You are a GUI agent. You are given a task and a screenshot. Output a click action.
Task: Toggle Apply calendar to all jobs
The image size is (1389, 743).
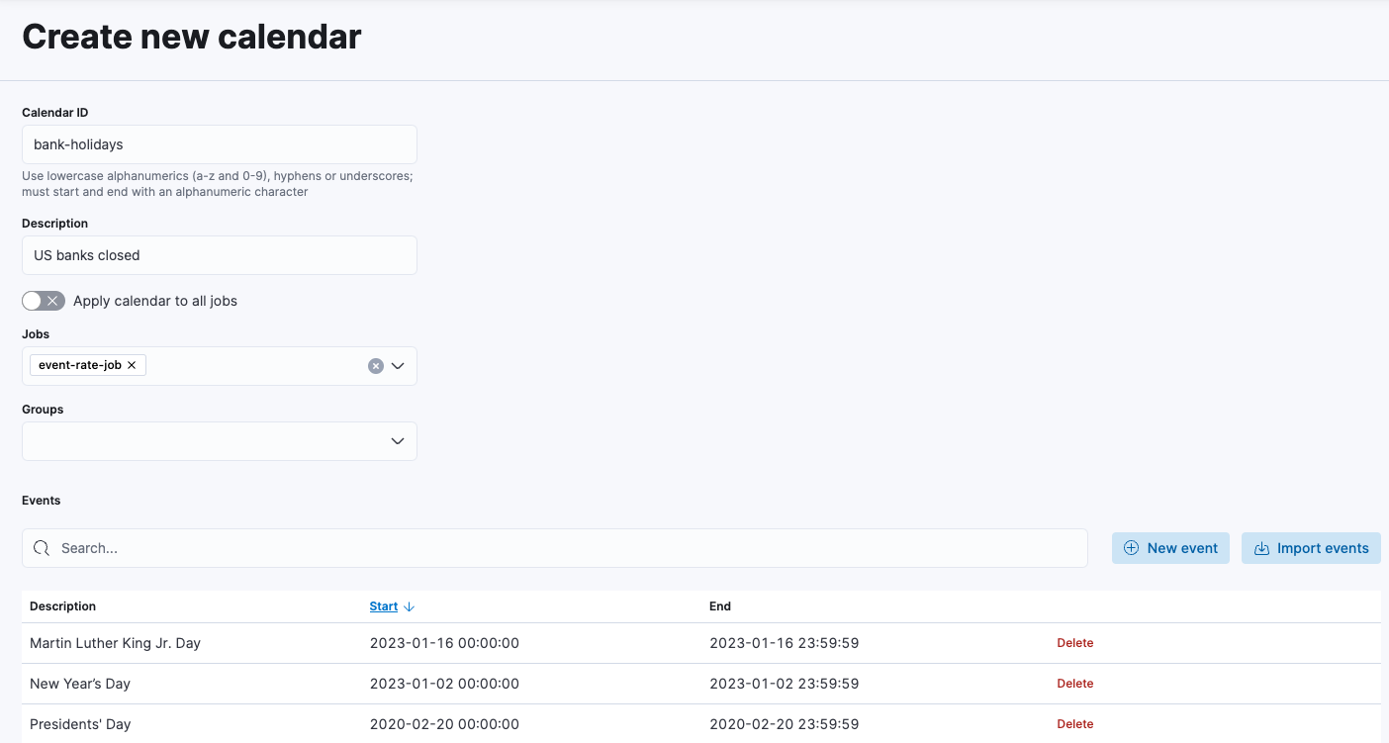[44, 301]
